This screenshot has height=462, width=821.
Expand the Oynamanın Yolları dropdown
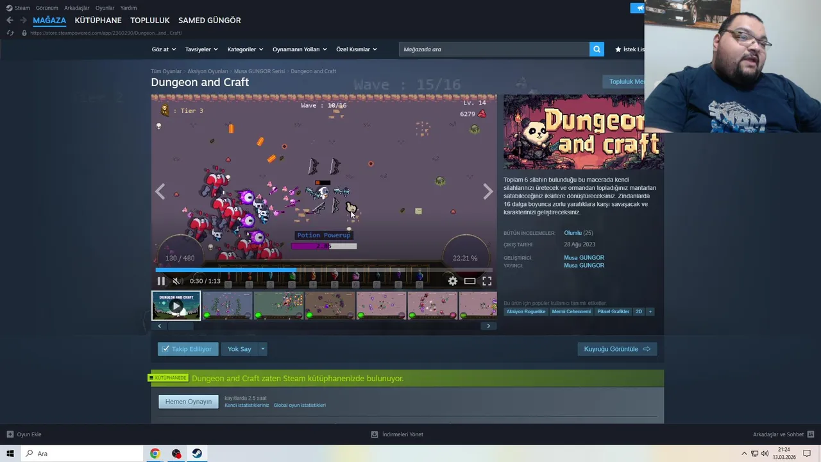click(300, 49)
